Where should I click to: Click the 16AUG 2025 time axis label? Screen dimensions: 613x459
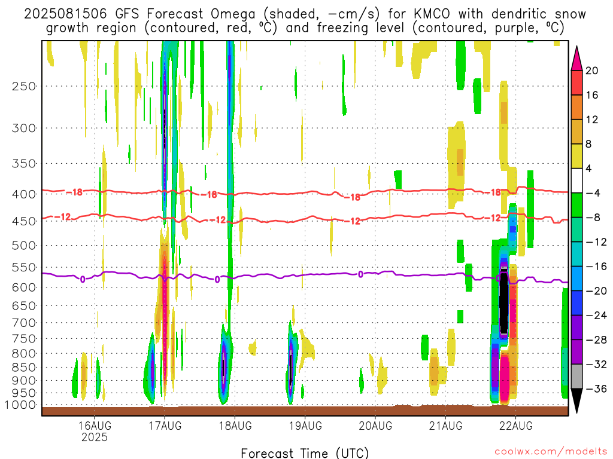[94, 432]
